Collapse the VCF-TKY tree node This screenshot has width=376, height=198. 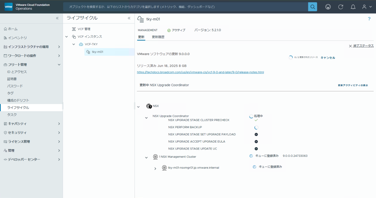pyautogui.click(x=74, y=44)
